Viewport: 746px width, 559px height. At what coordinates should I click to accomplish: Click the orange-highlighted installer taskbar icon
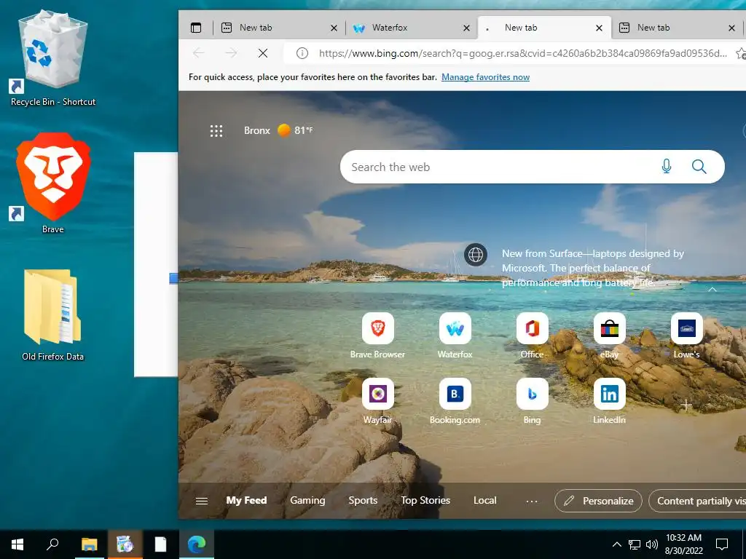[125, 544]
